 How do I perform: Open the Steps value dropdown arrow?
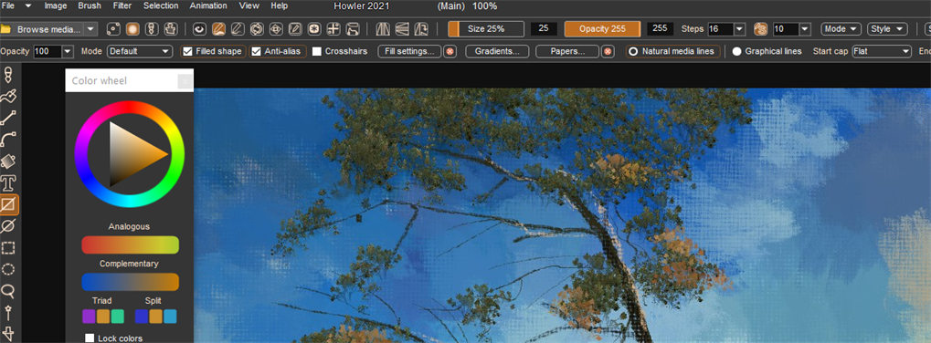[x=739, y=29]
